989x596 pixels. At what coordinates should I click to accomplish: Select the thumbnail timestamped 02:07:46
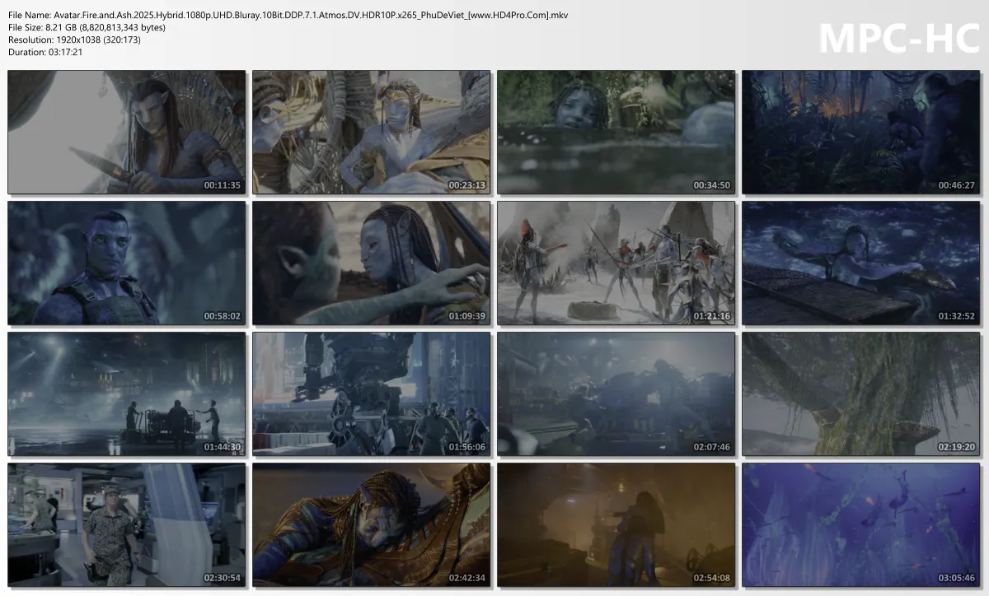616,393
